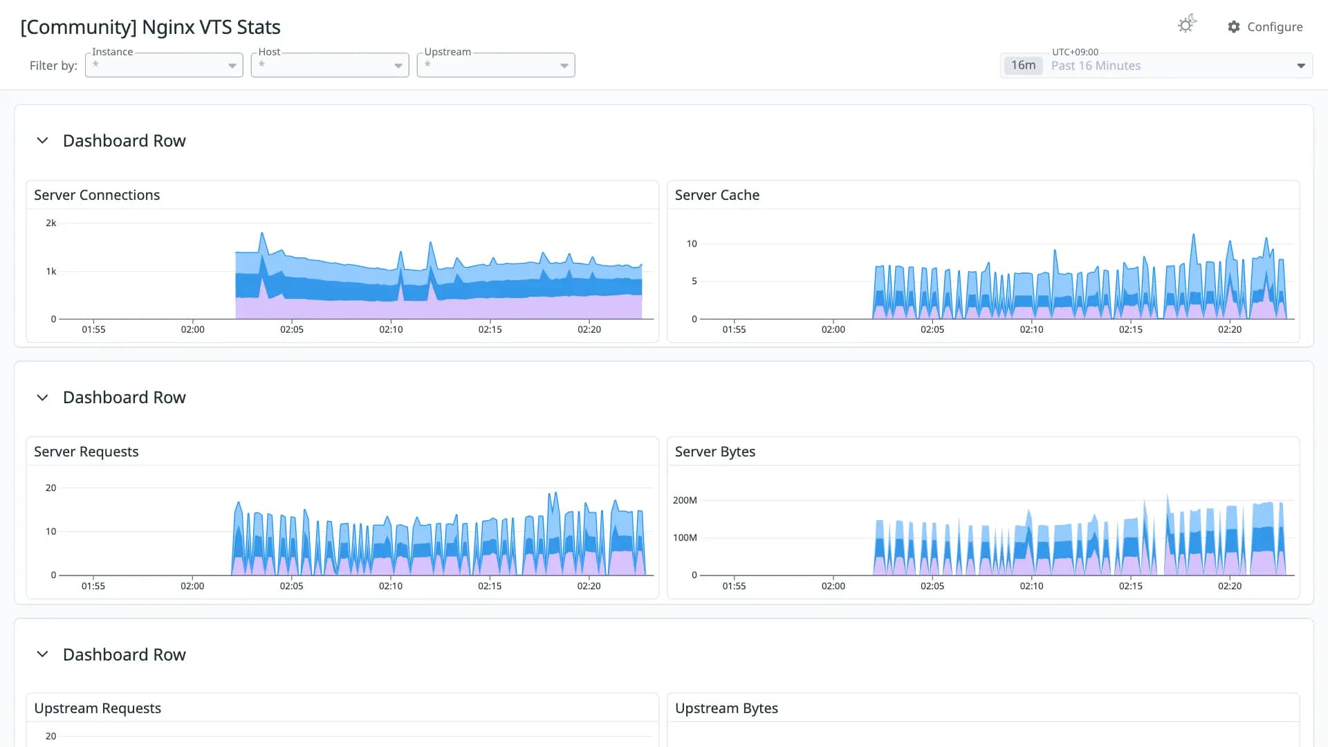This screenshot has height=747, width=1328.
Task: Collapse the third Dashboard Row chevron
Action: 42,654
